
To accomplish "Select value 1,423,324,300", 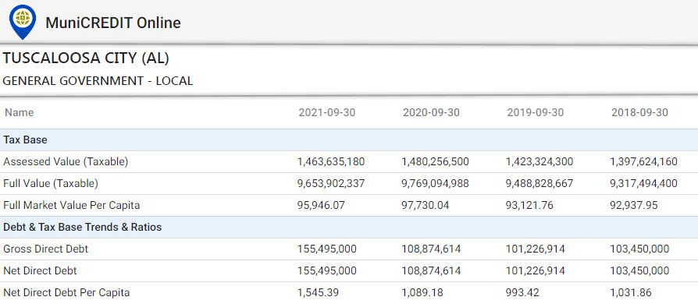I will point(540,162).
